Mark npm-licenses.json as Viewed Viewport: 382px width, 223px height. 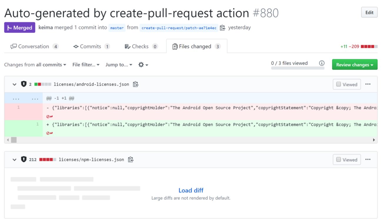coord(339,160)
